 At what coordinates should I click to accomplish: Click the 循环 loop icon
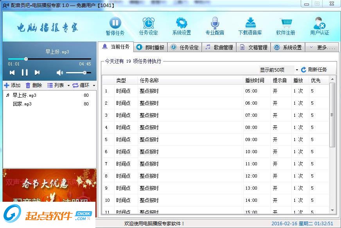tap(75, 85)
